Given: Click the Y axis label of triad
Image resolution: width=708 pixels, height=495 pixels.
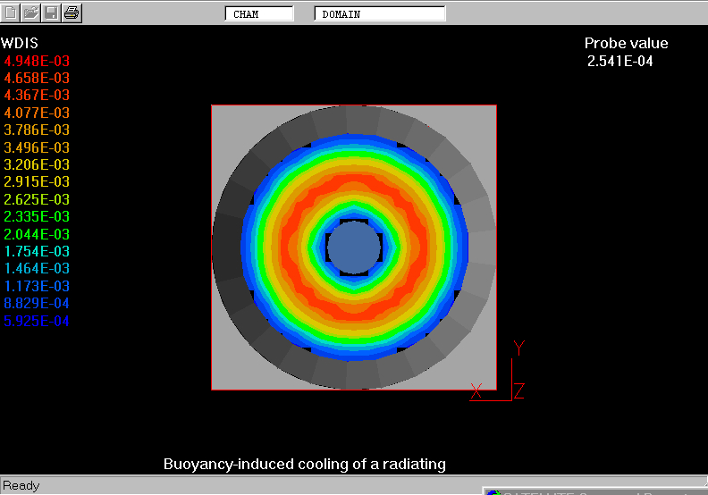Looking at the screenshot, I should point(518,348).
